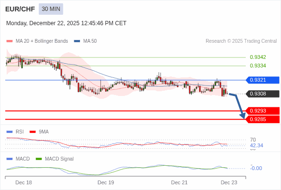Click the MACD value -0.00
The height and width of the screenshot is (190, 281).
coord(256,168)
